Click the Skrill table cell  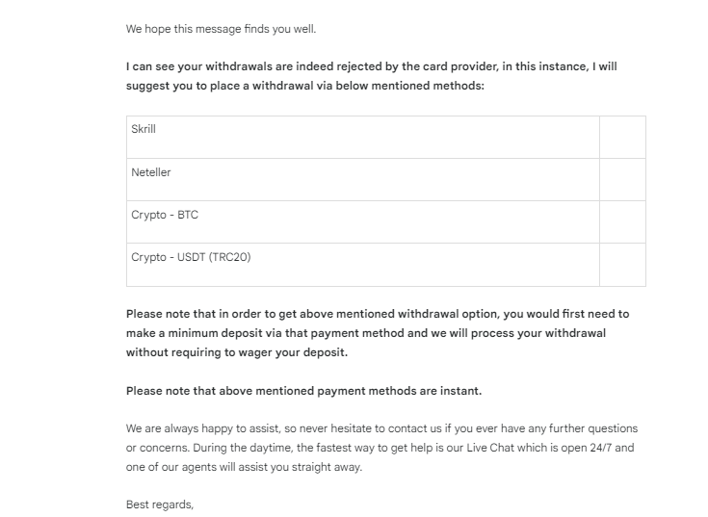(x=363, y=137)
